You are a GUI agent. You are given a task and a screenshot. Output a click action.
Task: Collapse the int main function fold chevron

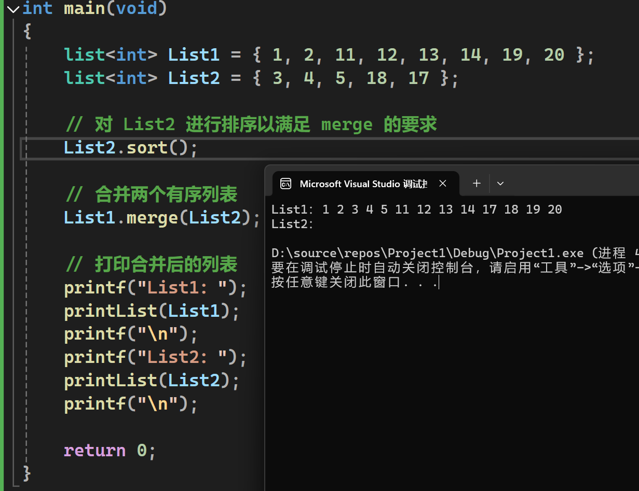click(x=12, y=9)
